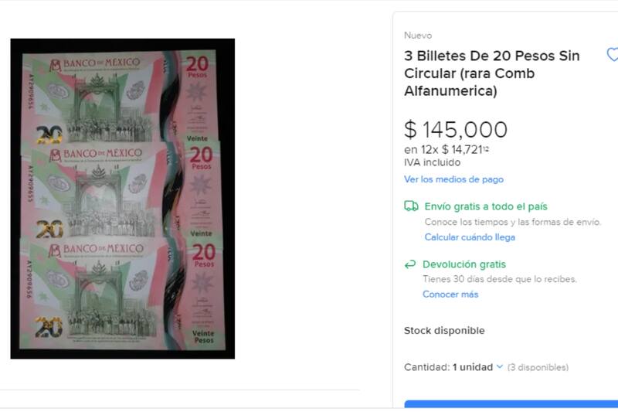Open the banknotes product photo

[123, 199]
